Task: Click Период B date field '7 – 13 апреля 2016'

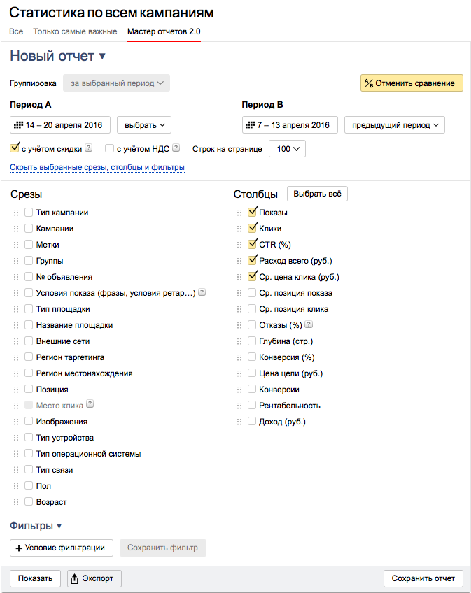Action: pos(290,125)
